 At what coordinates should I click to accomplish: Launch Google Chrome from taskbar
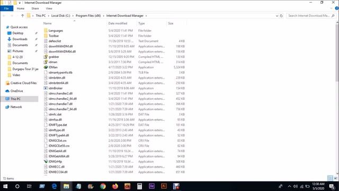pyautogui.click(x=103, y=186)
